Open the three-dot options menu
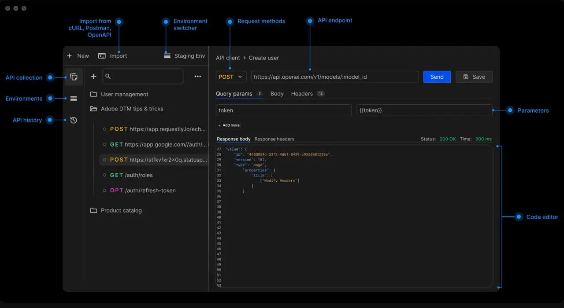Viewport: 564px width, 308px height. click(198, 76)
